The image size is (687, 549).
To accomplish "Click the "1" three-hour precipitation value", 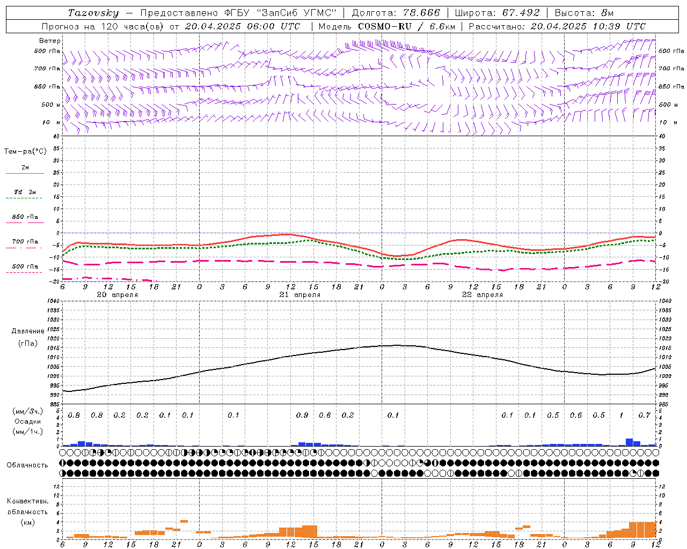I will [621, 415].
